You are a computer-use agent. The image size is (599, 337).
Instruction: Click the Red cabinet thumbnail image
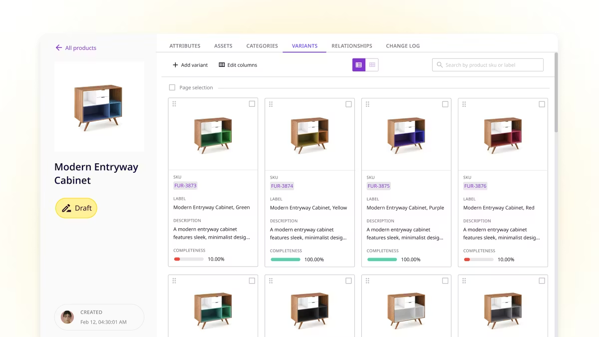503,135
